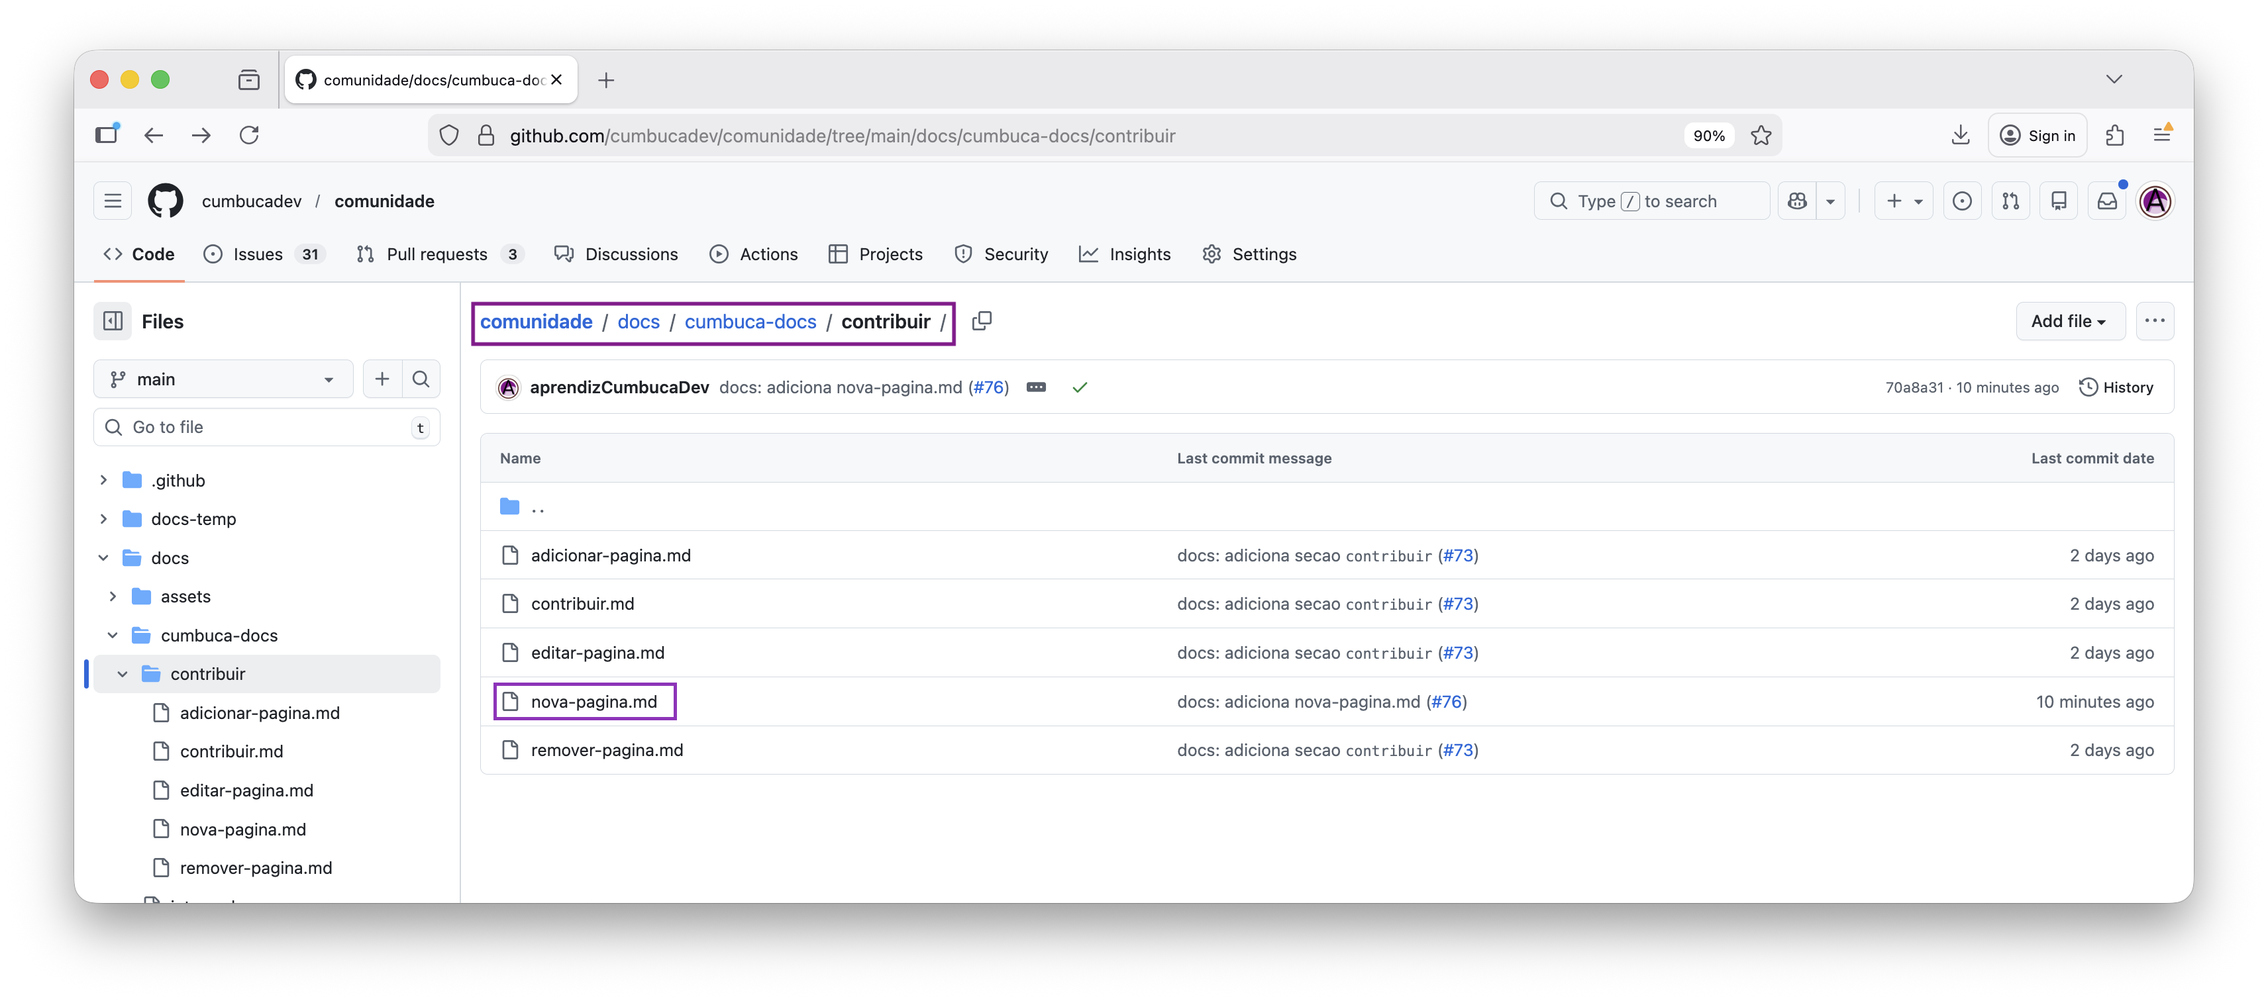Open a new browser tab
Screen dimensions: 2268x1001
click(x=605, y=80)
